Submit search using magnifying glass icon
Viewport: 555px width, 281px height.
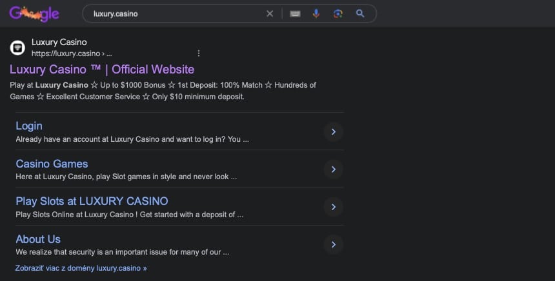[360, 14]
